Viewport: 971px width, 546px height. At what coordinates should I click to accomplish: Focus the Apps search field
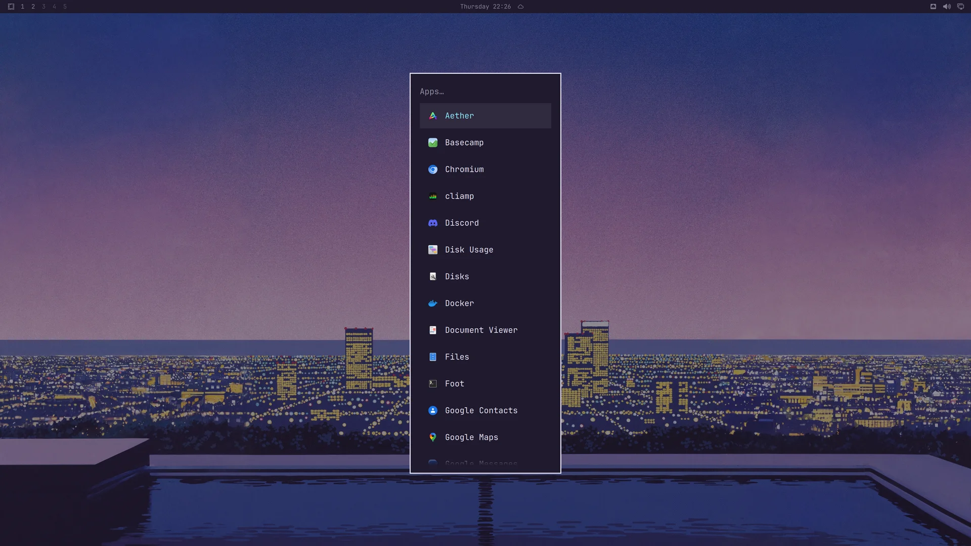(x=485, y=92)
